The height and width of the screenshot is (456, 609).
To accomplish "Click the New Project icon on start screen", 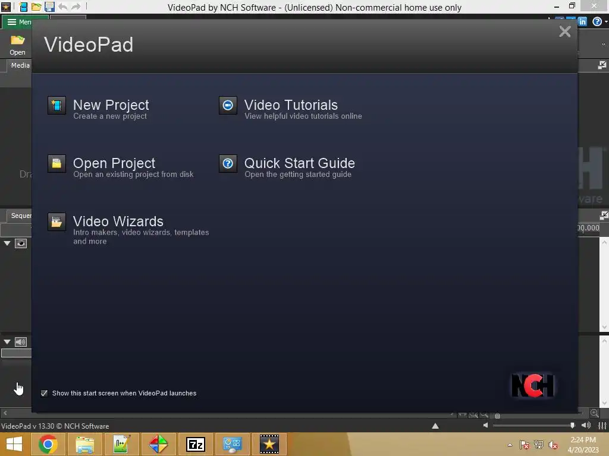I will coord(56,105).
